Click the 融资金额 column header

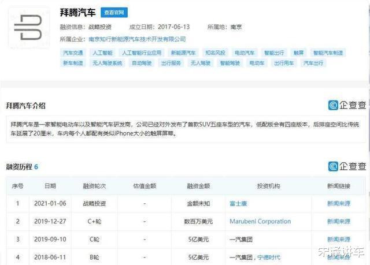pyautogui.click(x=198, y=186)
